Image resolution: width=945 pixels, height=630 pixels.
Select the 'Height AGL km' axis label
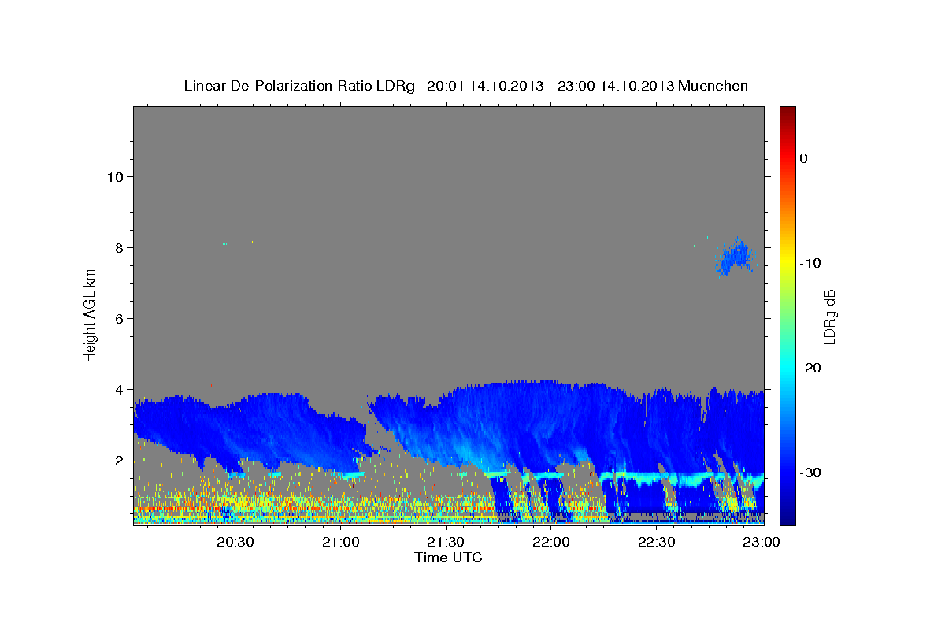click(x=90, y=315)
